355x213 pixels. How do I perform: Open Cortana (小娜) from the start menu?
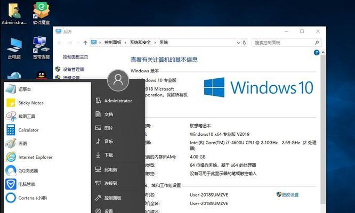pyautogui.click(x=47, y=198)
